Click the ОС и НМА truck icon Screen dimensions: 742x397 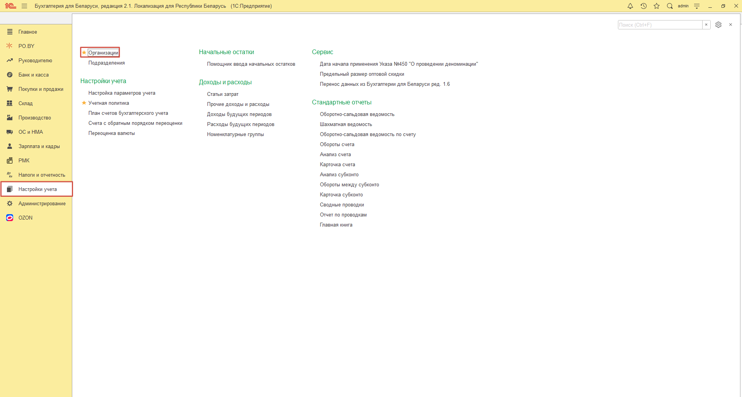(x=10, y=132)
